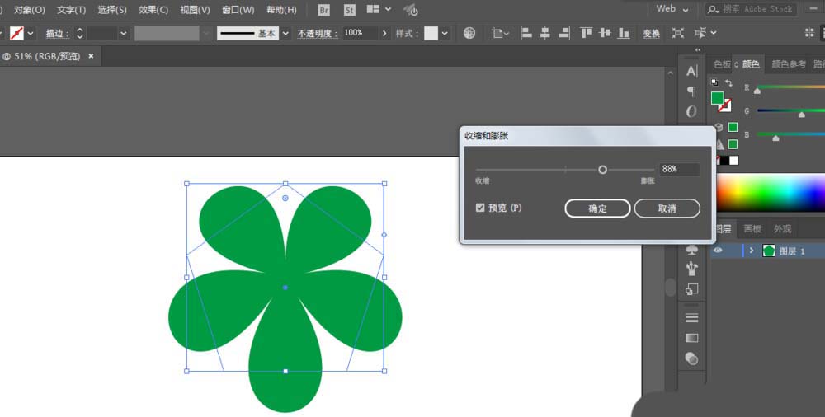
Task: Expand the 图层 1 layer chevron
Action: [752, 251]
